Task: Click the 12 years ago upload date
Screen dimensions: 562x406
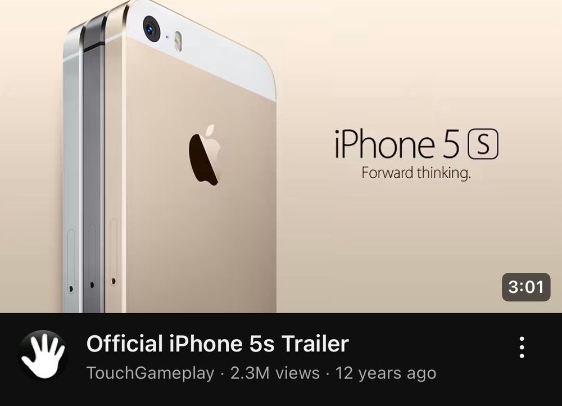Action: click(x=386, y=373)
